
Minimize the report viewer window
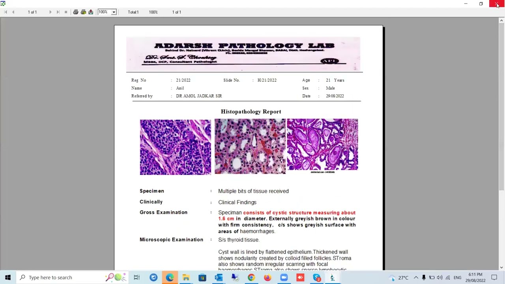[x=466, y=4]
